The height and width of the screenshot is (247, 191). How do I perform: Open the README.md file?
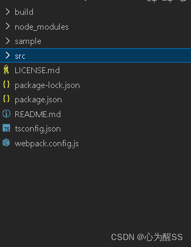click(x=38, y=114)
